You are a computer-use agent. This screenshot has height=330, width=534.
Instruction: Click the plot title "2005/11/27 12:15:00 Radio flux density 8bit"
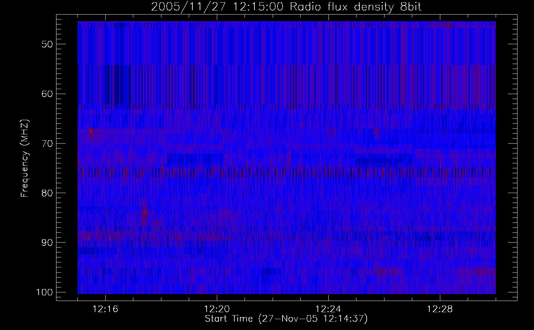286,7
